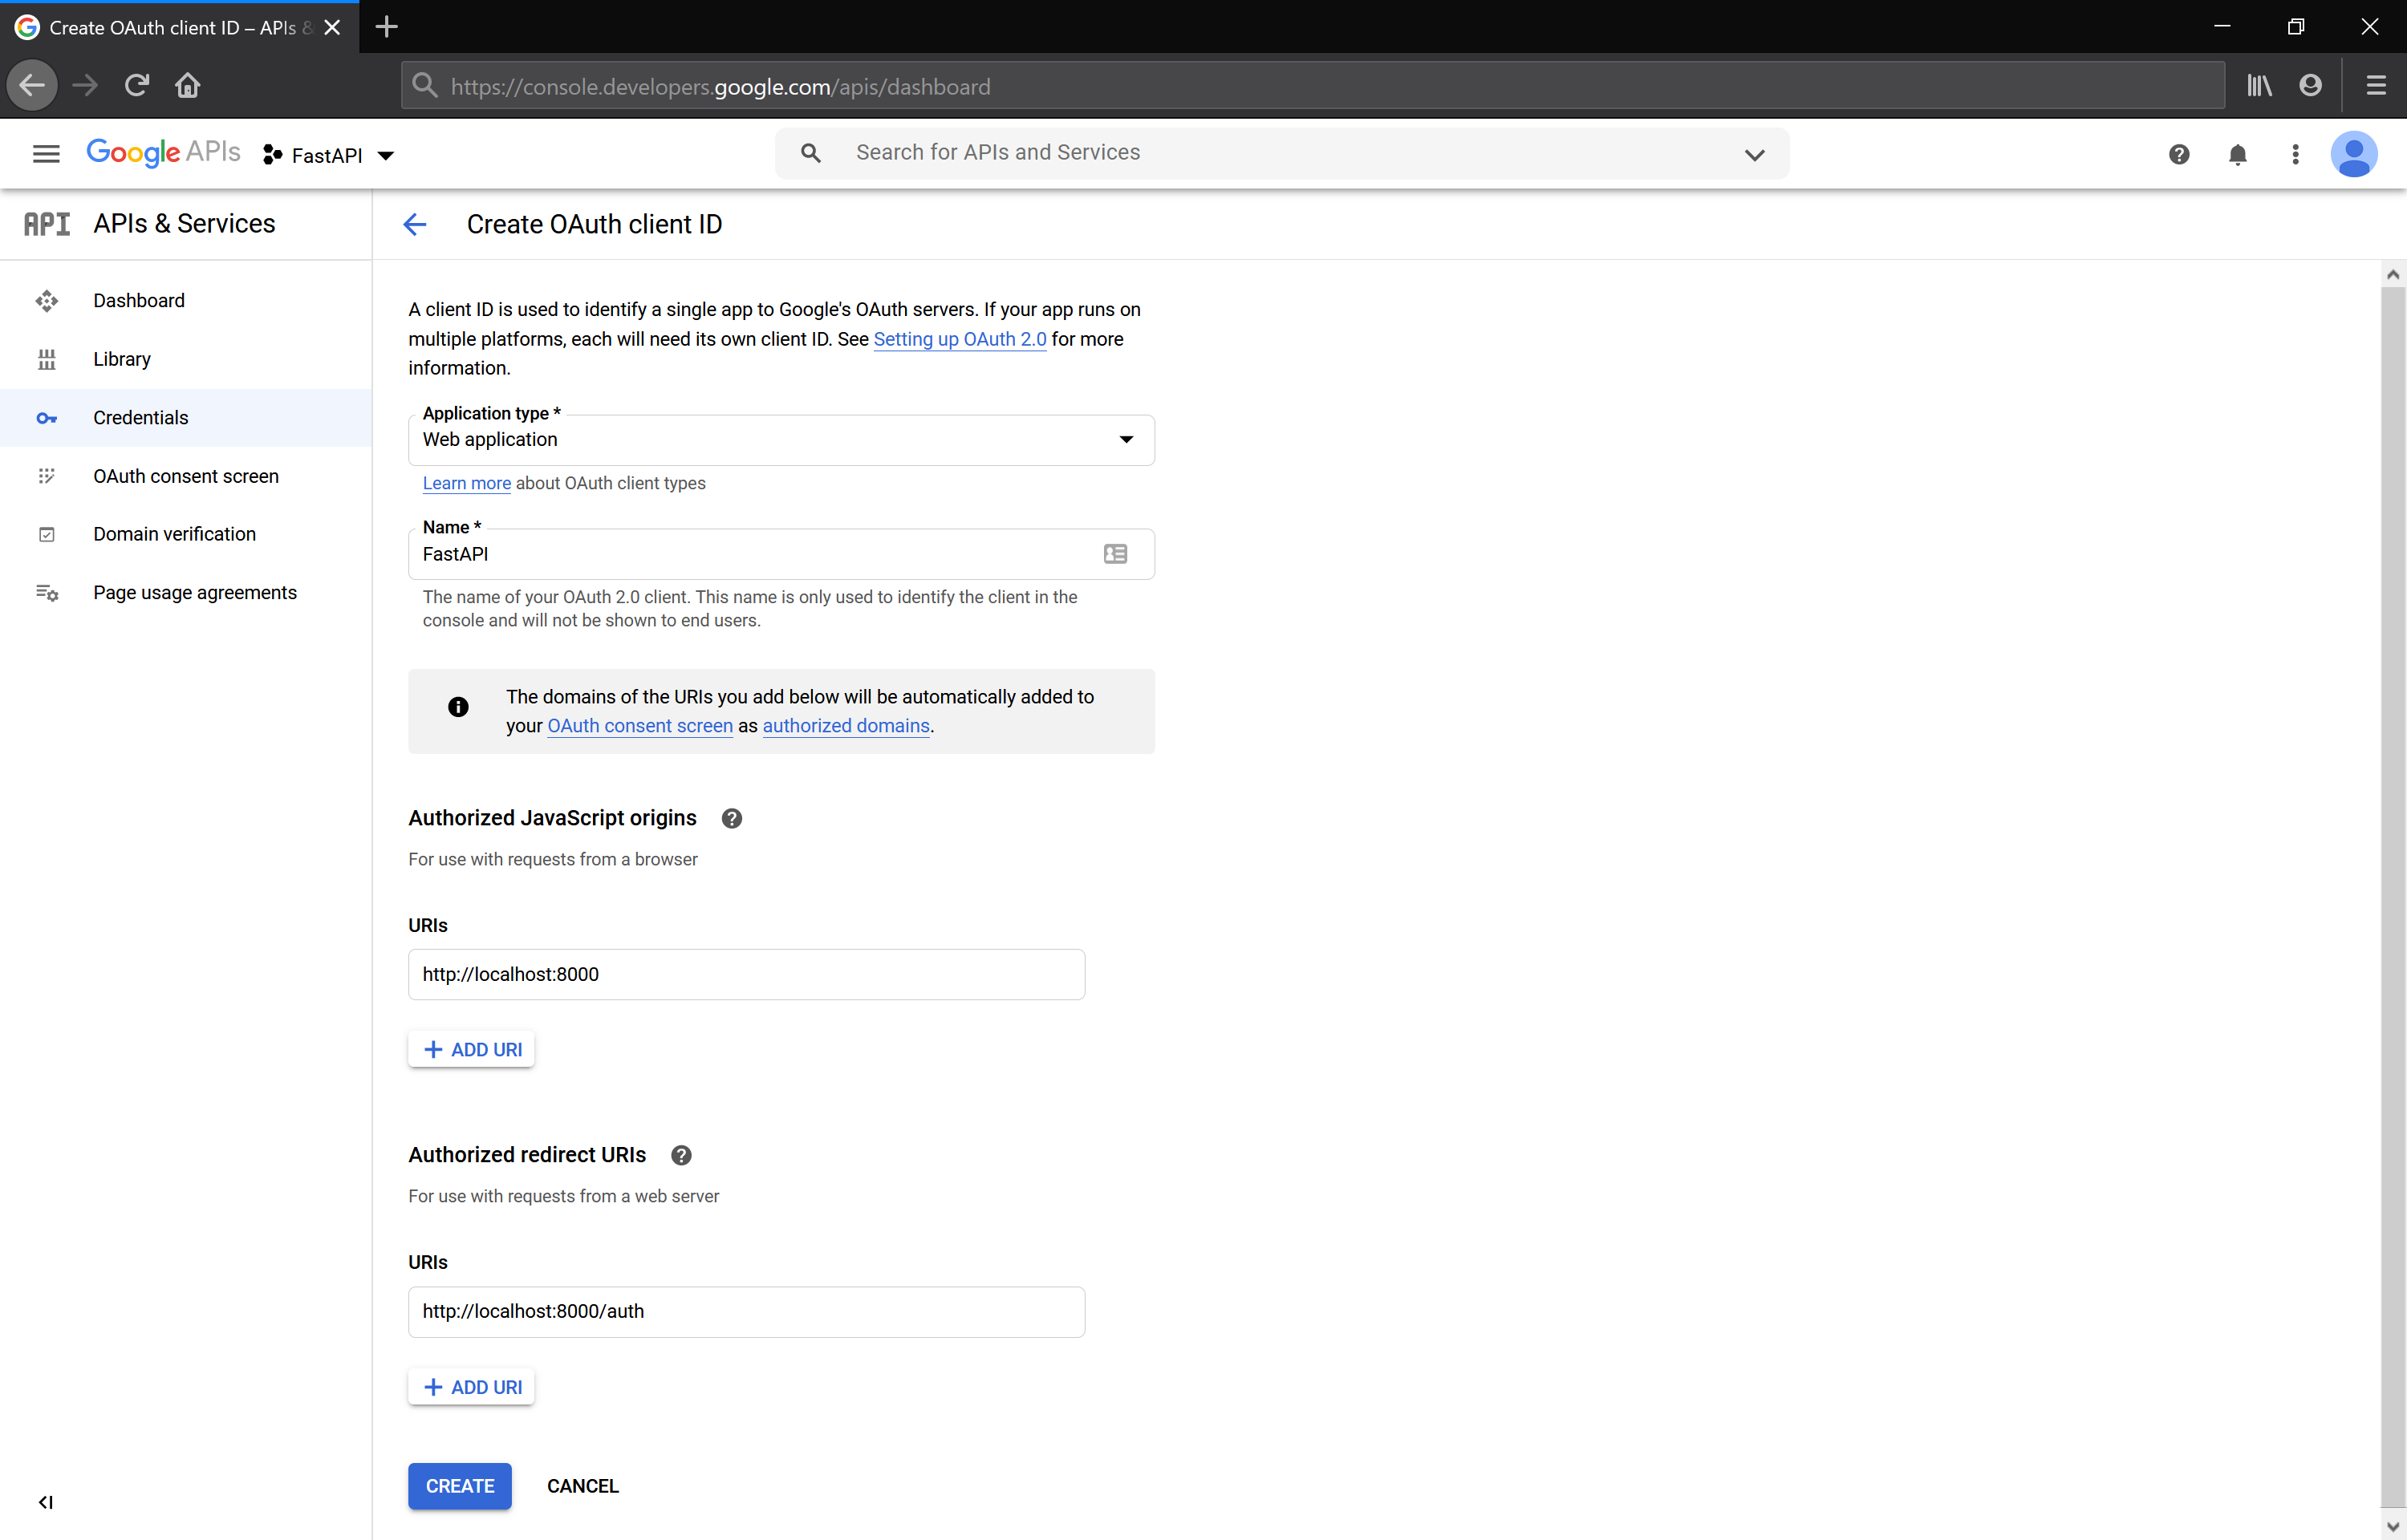Open the three-dot more options menu
Image resolution: width=2407 pixels, height=1540 pixels.
pyautogui.click(x=2295, y=154)
